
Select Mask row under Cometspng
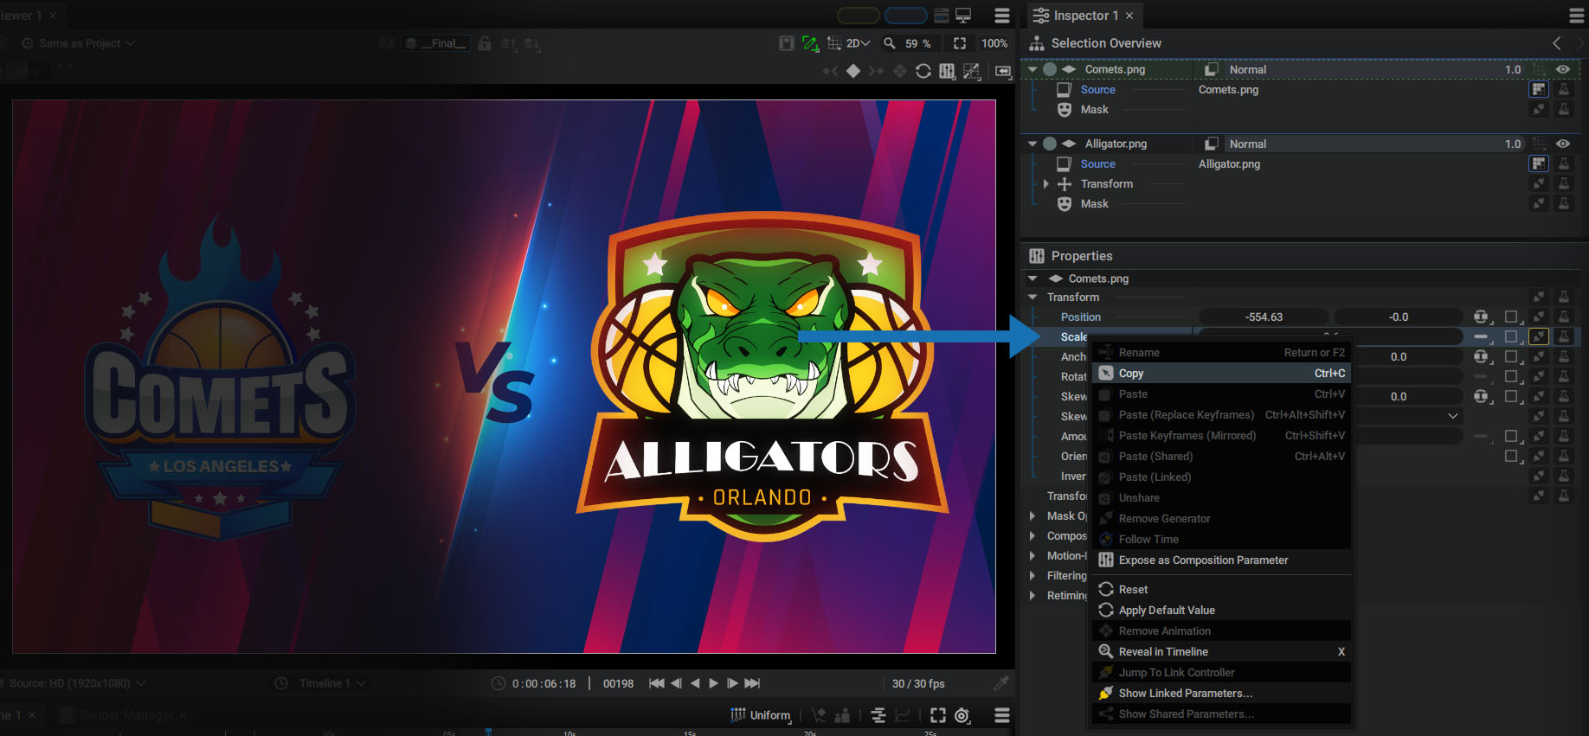coord(1094,110)
